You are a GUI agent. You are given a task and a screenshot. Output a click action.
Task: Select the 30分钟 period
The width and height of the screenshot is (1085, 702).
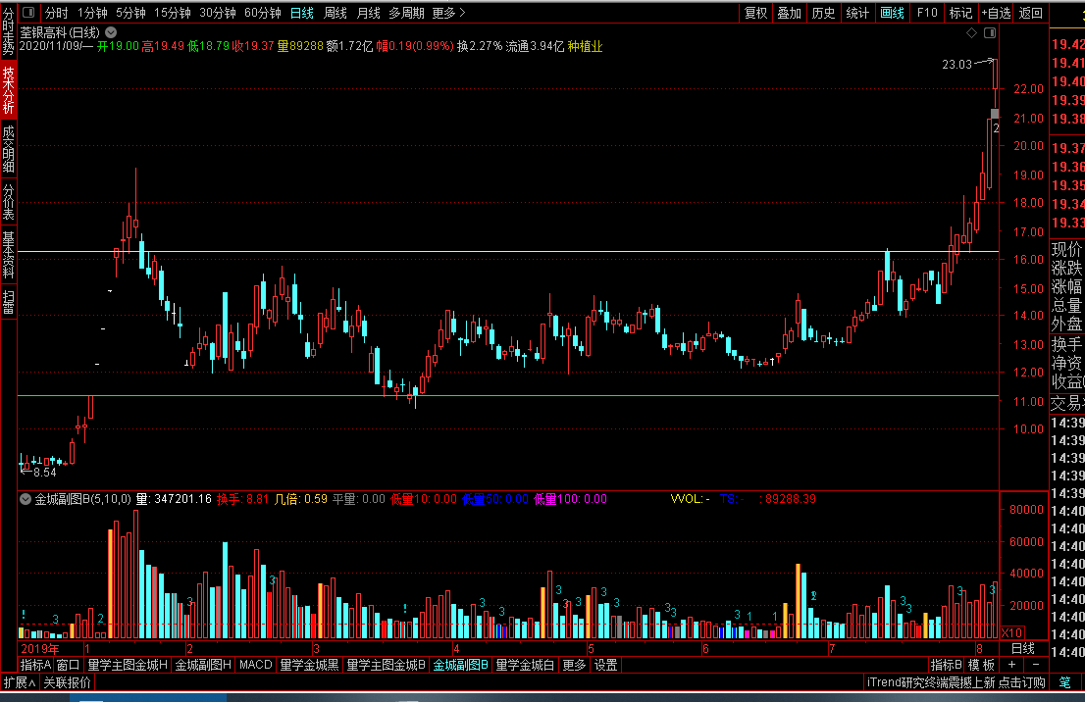[217, 13]
